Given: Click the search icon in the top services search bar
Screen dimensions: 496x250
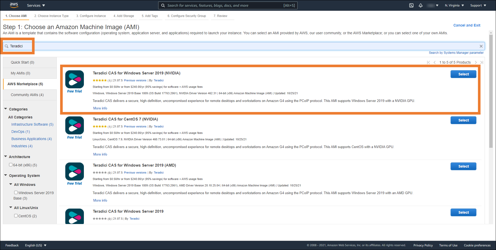Looking at the screenshot, I should click(163, 5).
